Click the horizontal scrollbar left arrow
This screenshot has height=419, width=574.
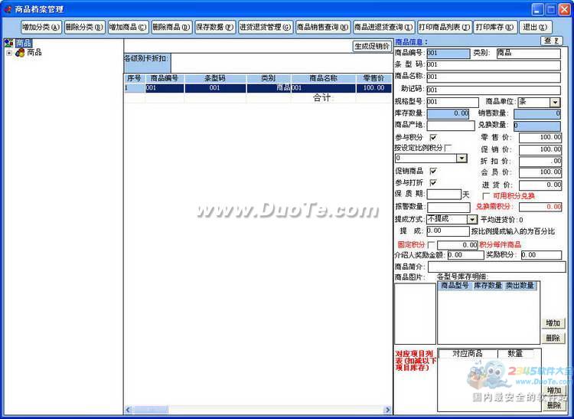128,410
